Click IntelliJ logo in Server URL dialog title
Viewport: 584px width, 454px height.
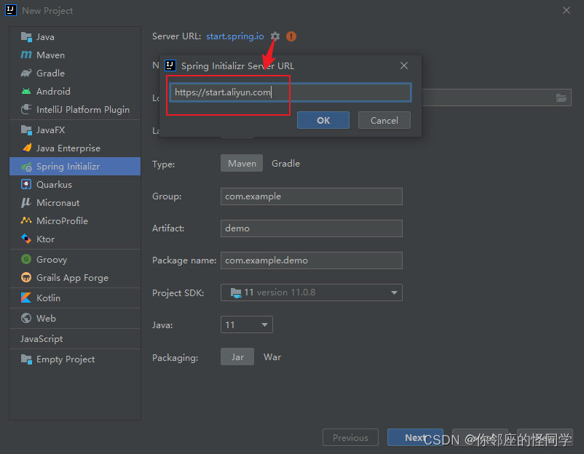[x=170, y=65]
